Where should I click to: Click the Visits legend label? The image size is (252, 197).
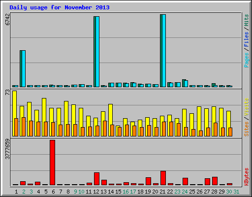click(246, 107)
